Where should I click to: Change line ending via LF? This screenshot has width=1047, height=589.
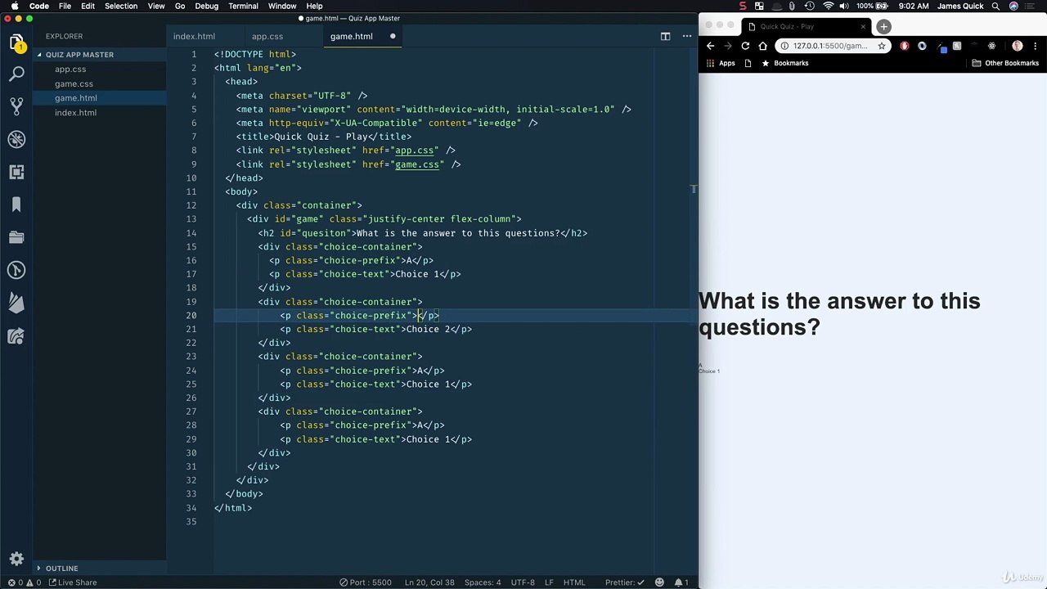point(549,582)
